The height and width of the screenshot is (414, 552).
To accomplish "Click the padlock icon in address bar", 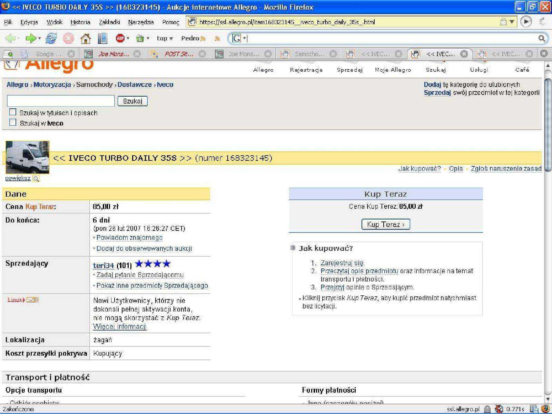I will [x=503, y=22].
